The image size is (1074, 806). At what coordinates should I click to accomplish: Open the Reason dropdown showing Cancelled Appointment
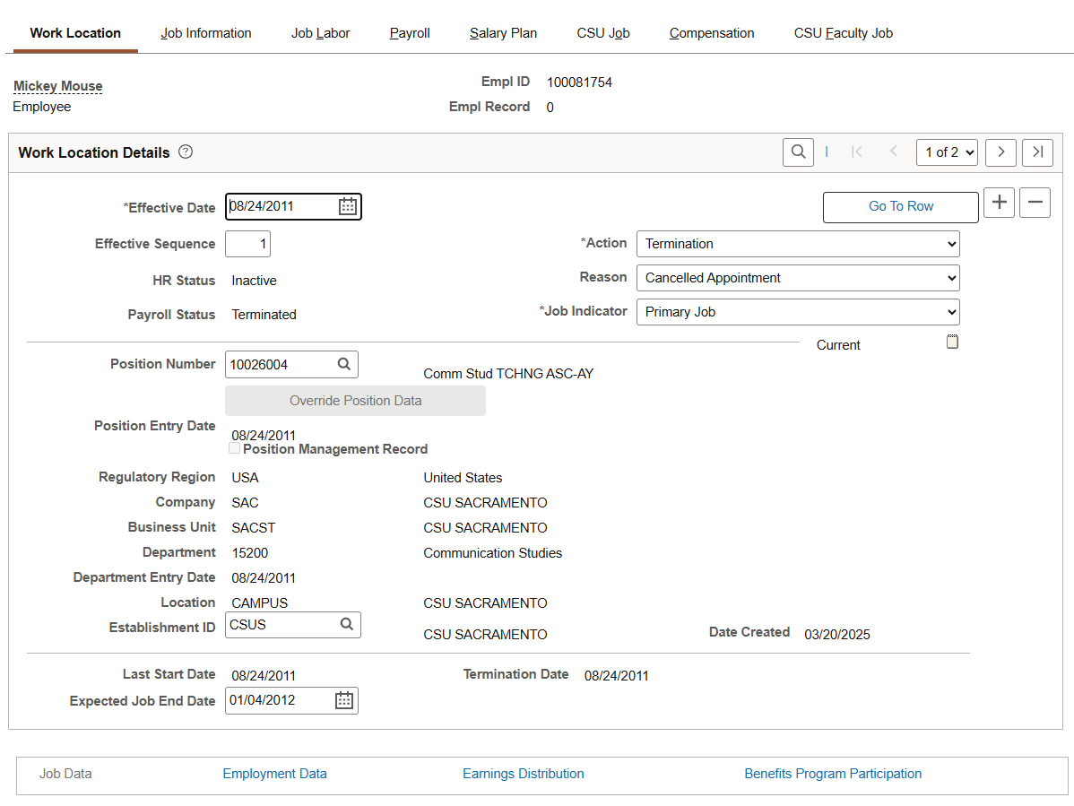coord(797,278)
